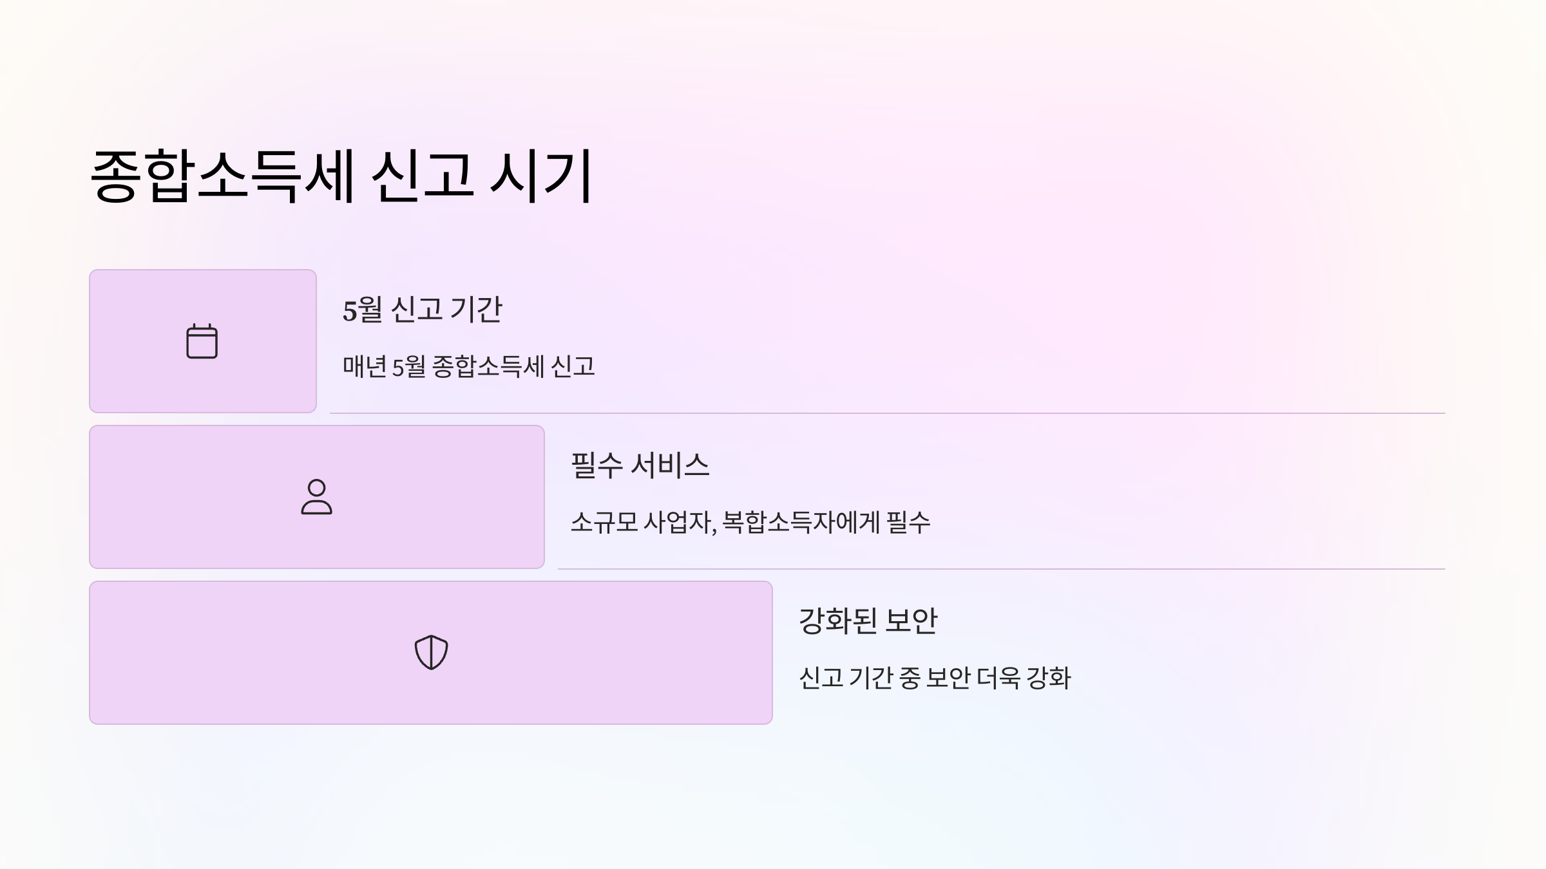The image size is (1546, 869).
Task: Click '신고 기간 중' in the last description
Action: point(859,678)
